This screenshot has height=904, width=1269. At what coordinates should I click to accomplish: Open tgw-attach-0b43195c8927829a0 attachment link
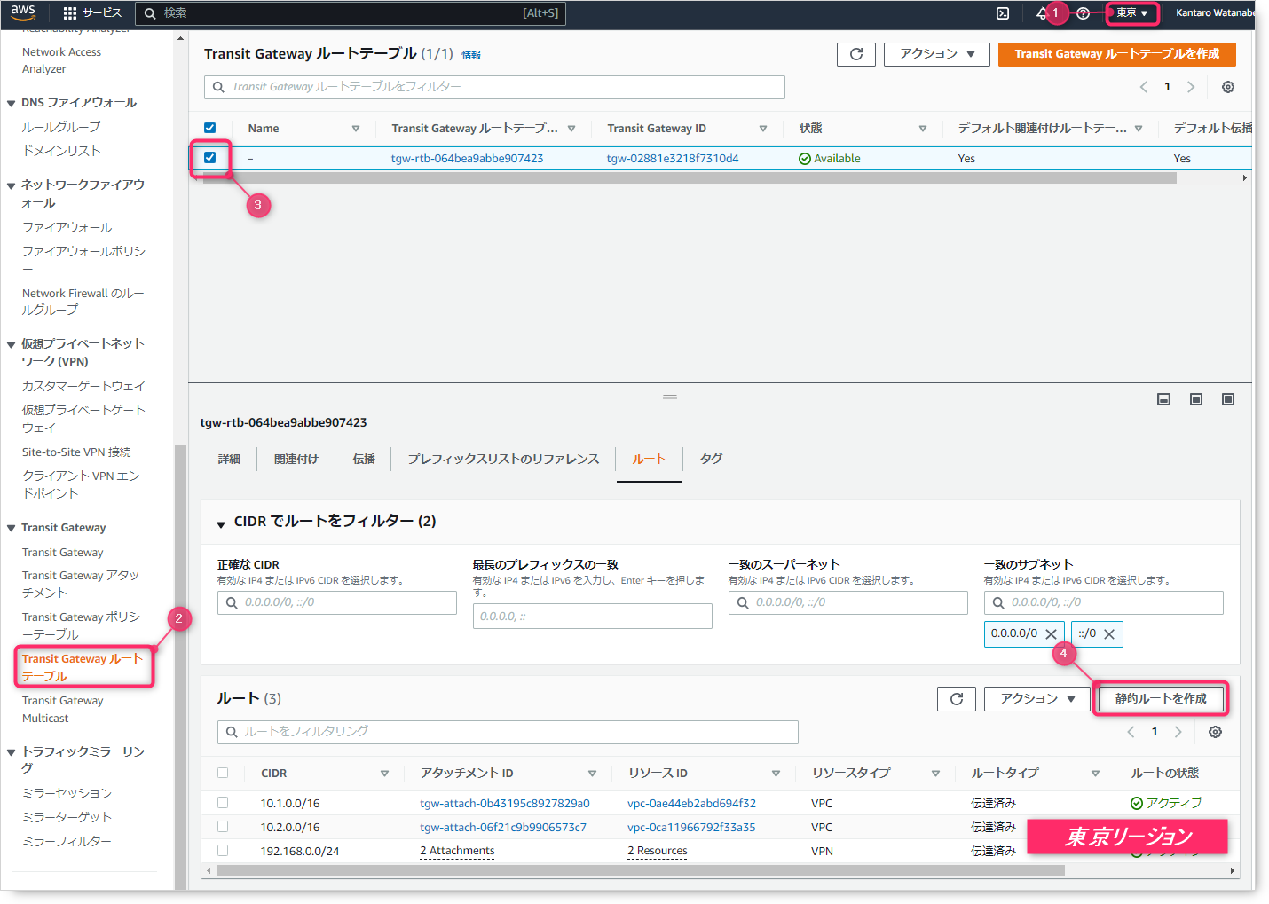(x=505, y=804)
